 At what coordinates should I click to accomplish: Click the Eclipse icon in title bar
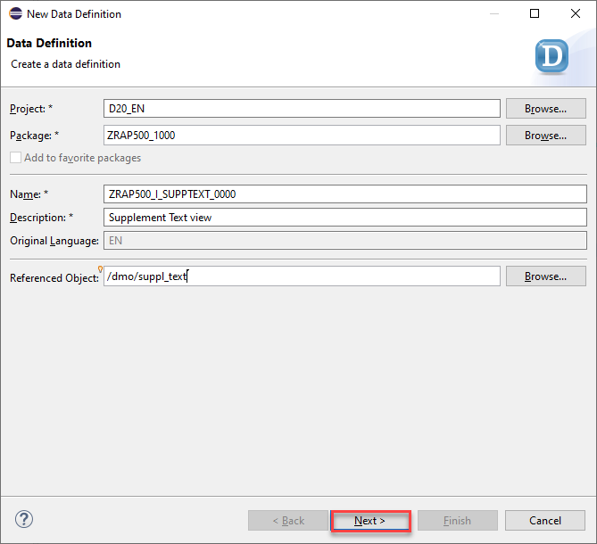[15, 13]
